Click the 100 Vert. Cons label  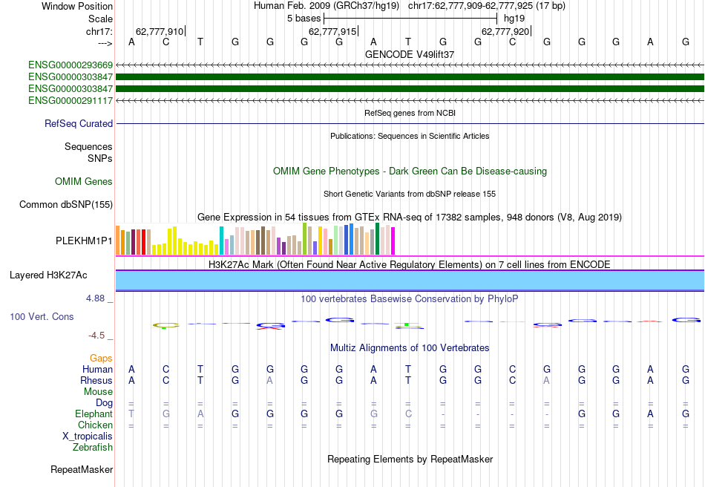point(42,316)
